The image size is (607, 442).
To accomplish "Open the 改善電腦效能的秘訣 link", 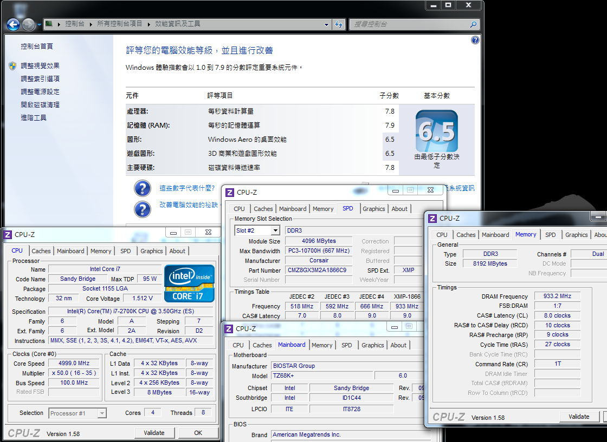I will (x=189, y=205).
